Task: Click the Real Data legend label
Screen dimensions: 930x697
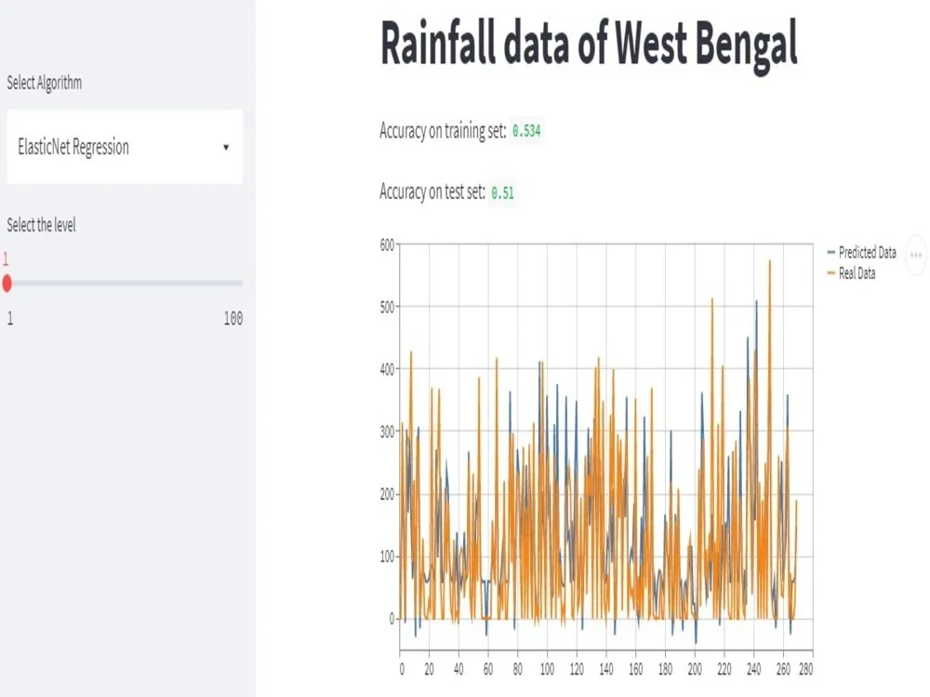Action: (857, 274)
